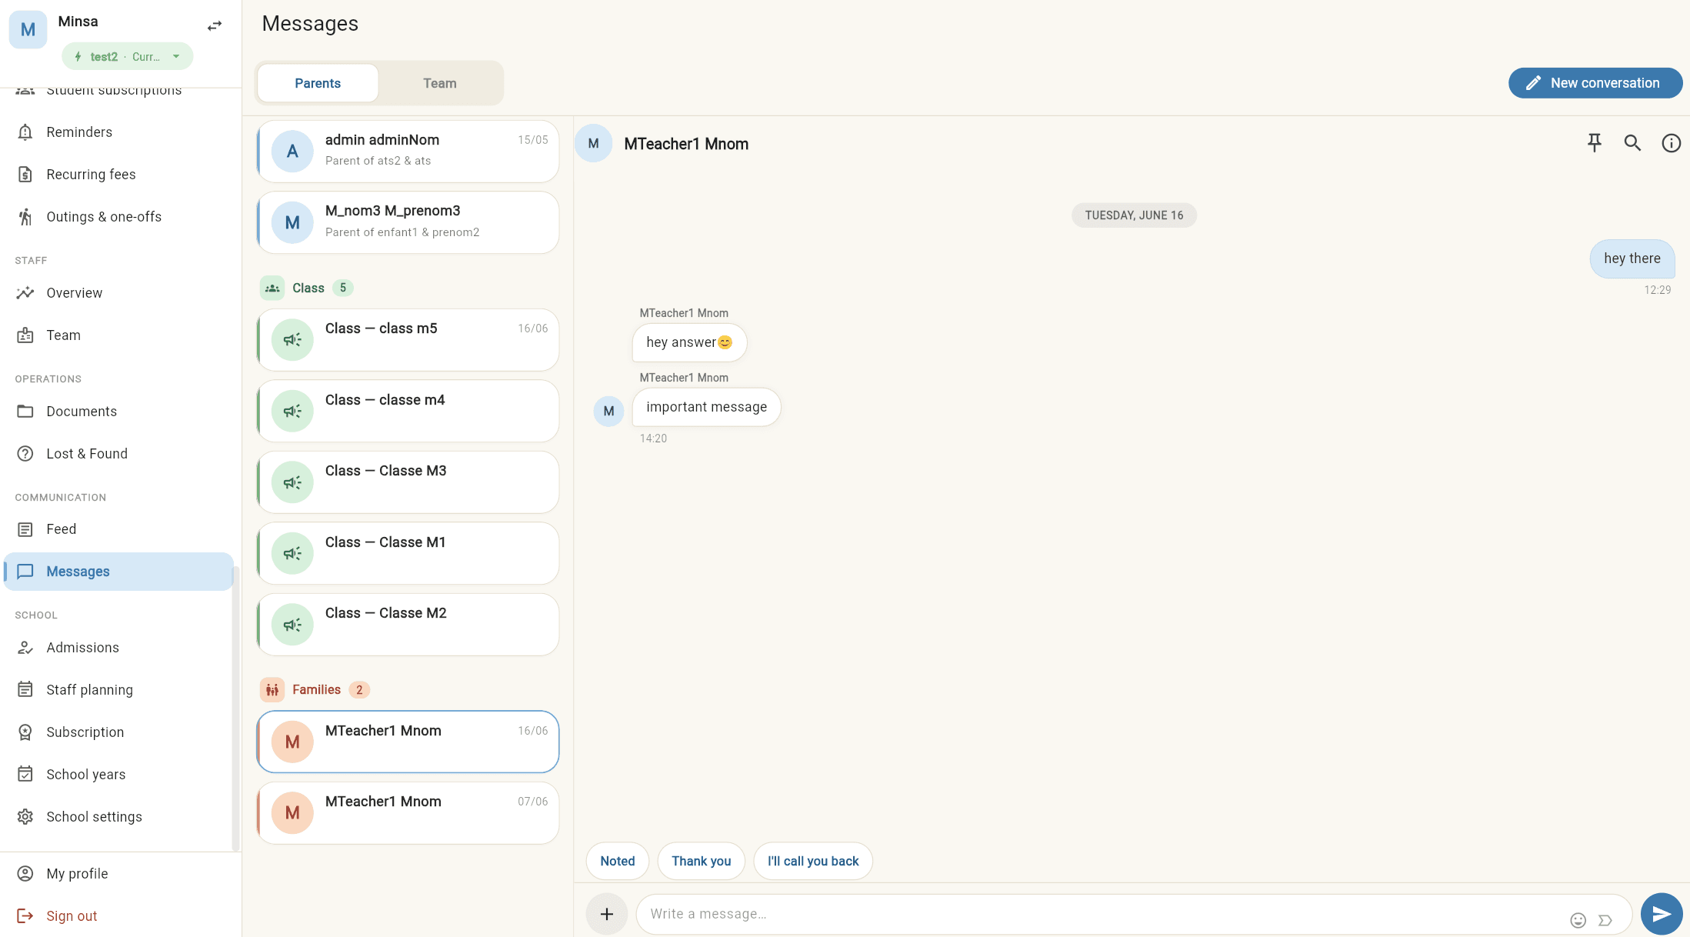Open Class — Classe M3 conversation
This screenshot has height=937, width=1690.
pos(408,482)
